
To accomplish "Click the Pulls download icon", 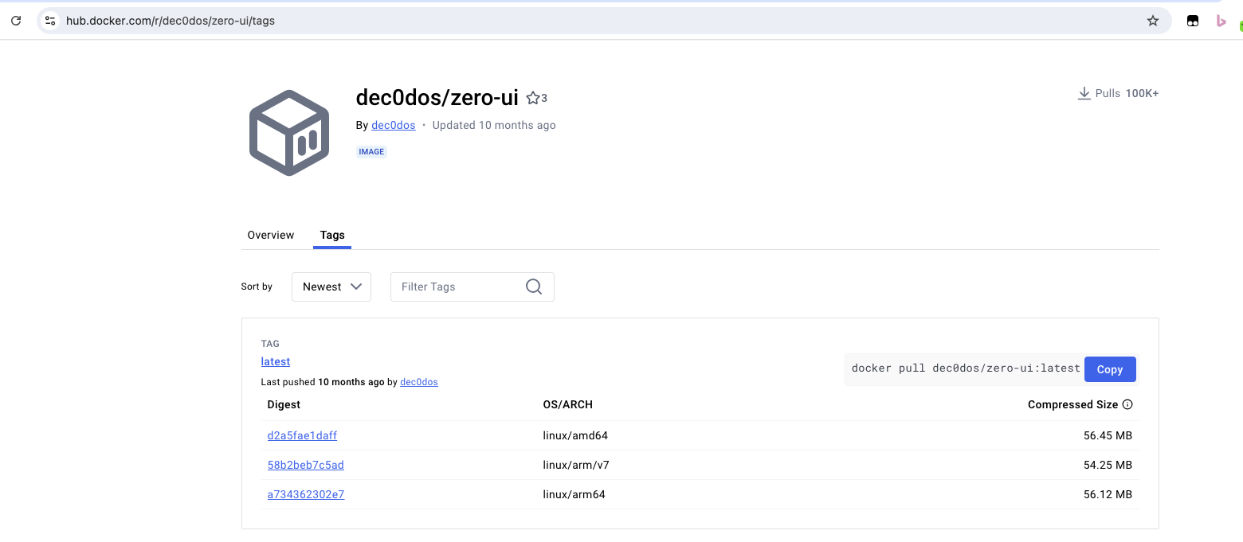I will (x=1084, y=94).
